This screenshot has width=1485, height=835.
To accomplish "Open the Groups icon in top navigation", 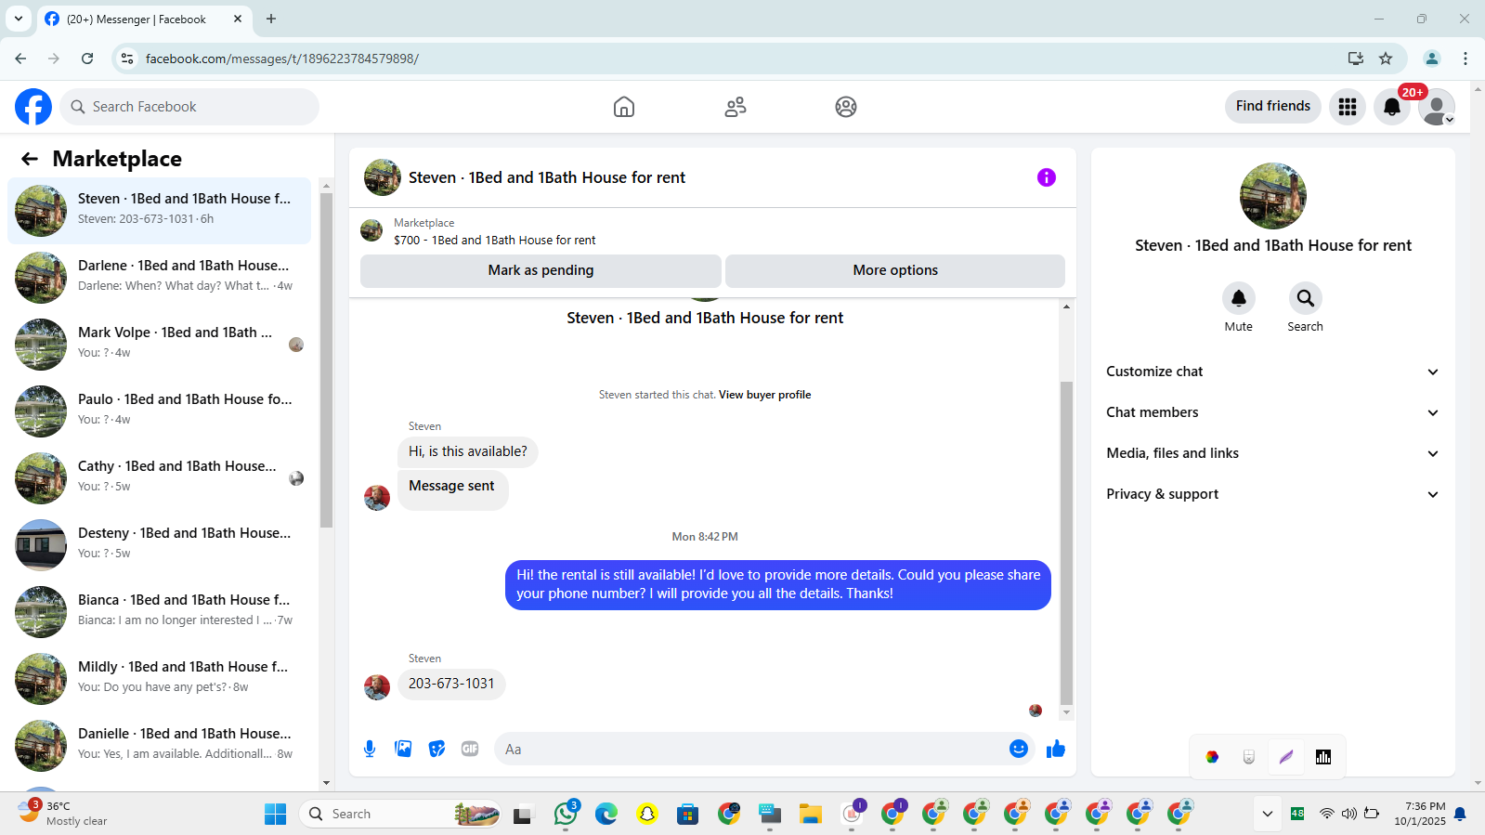I will tap(846, 107).
